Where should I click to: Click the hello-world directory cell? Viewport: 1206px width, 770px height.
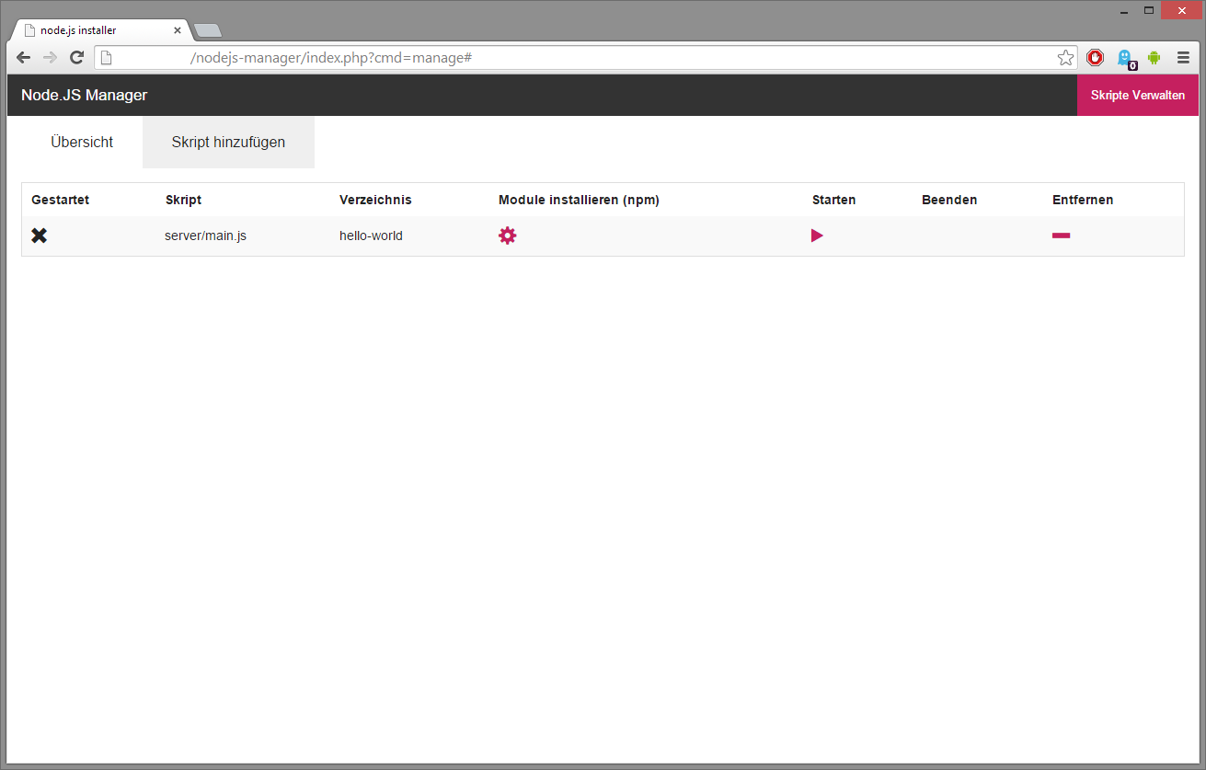371,236
